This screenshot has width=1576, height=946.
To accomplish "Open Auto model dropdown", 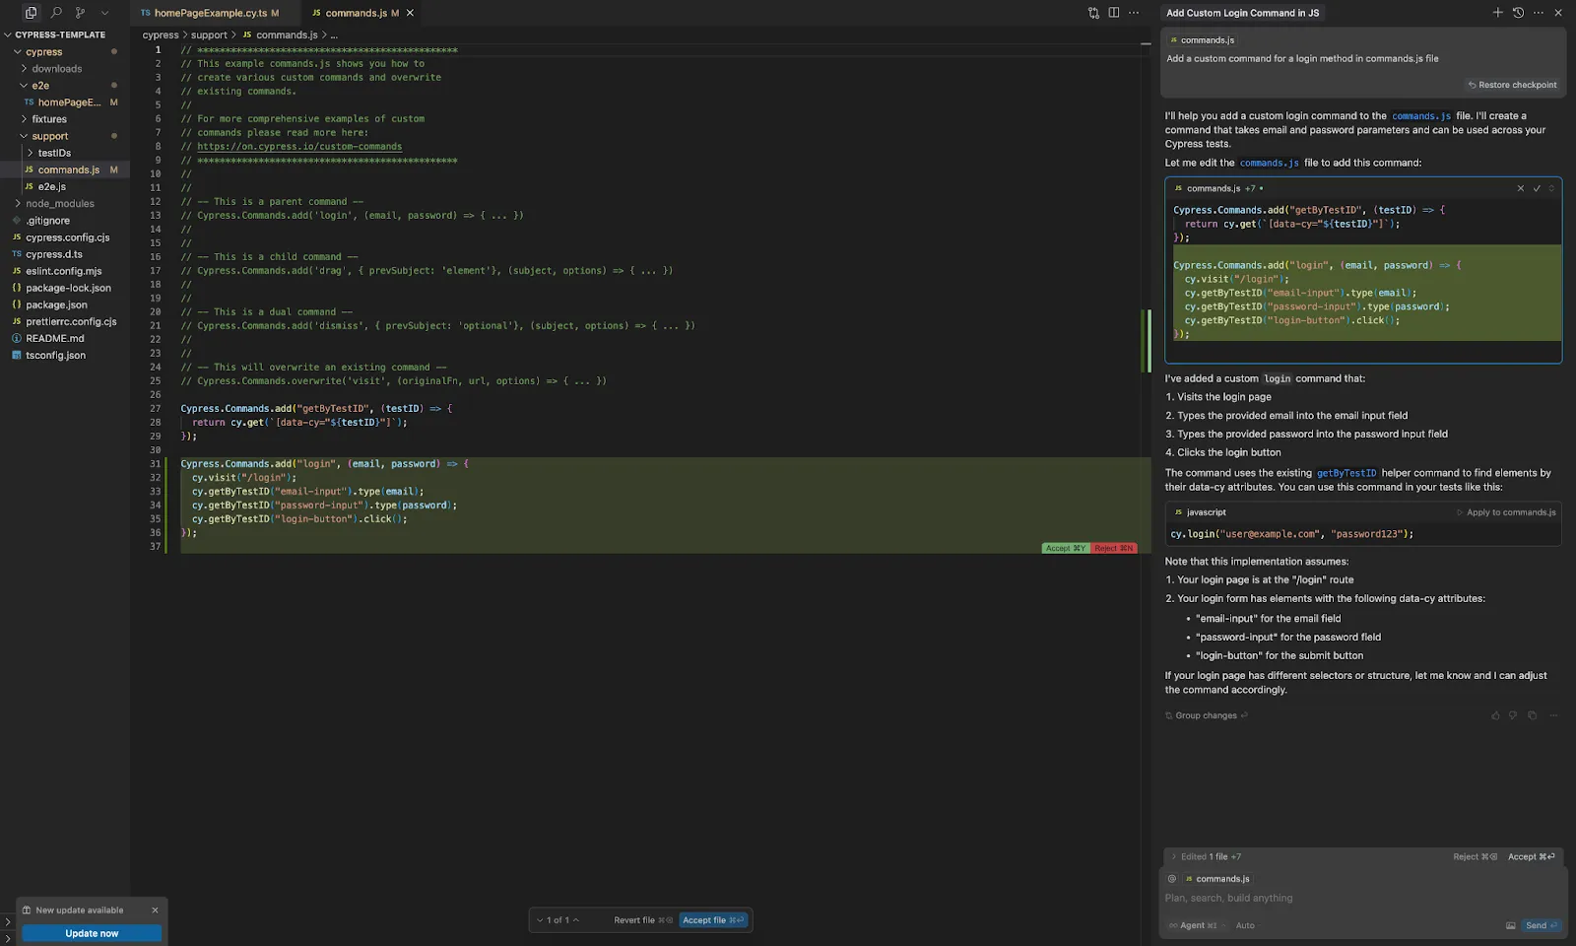I will 1246,925.
